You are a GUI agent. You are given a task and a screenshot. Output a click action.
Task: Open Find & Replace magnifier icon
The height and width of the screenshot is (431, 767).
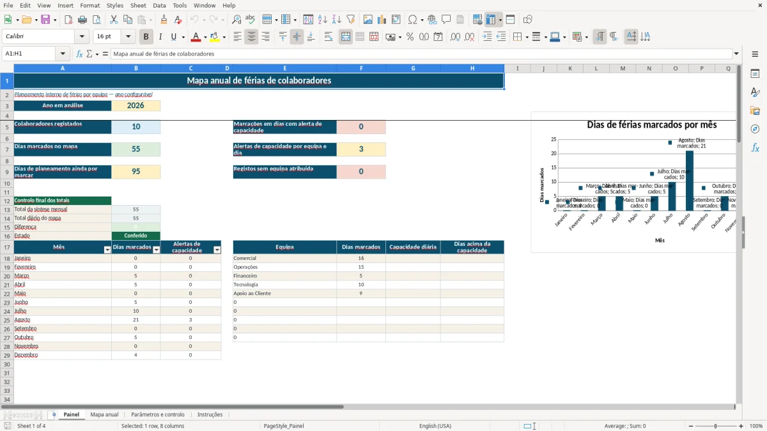236,20
